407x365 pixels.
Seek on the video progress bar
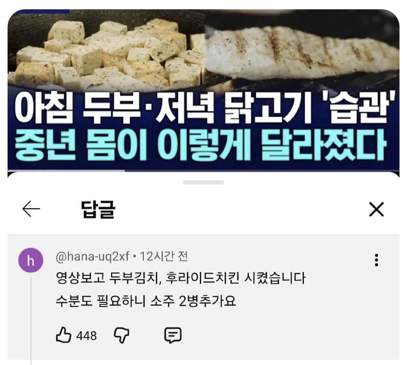[x=203, y=171]
